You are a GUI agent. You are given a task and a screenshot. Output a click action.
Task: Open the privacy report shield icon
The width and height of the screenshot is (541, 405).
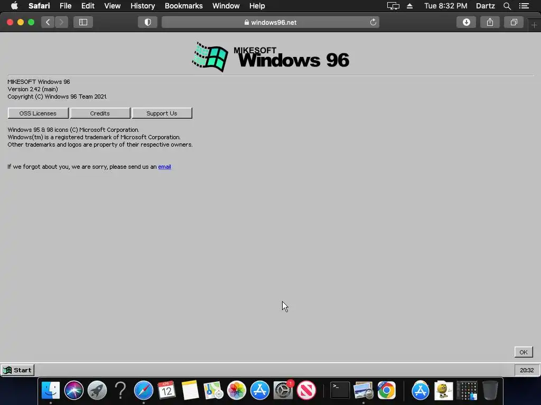pos(148,22)
